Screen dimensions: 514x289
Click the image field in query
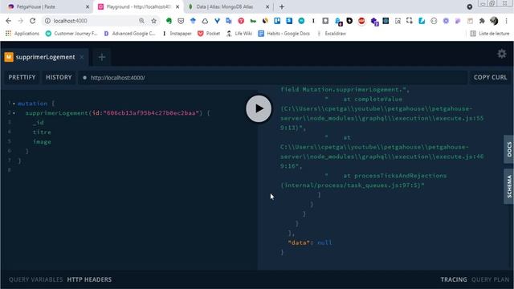(x=42, y=142)
